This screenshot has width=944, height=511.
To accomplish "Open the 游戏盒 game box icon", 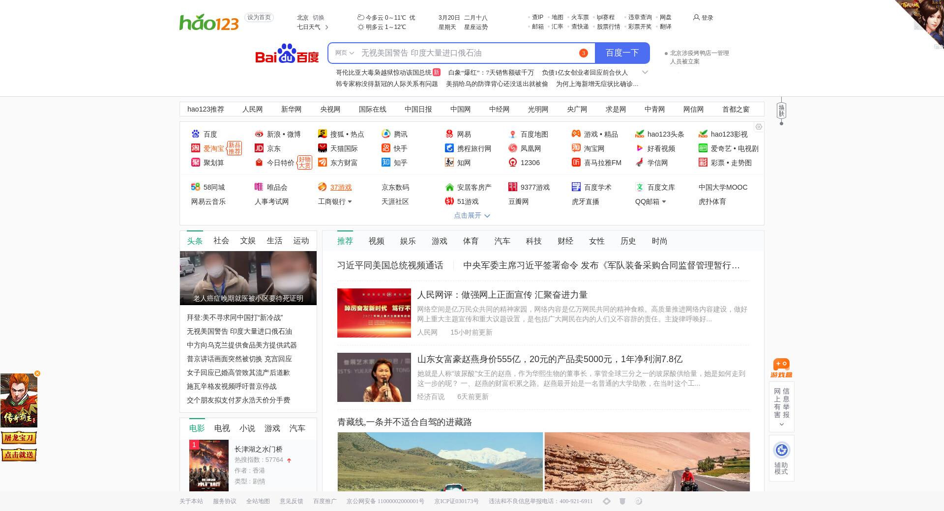I will click(x=781, y=368).
